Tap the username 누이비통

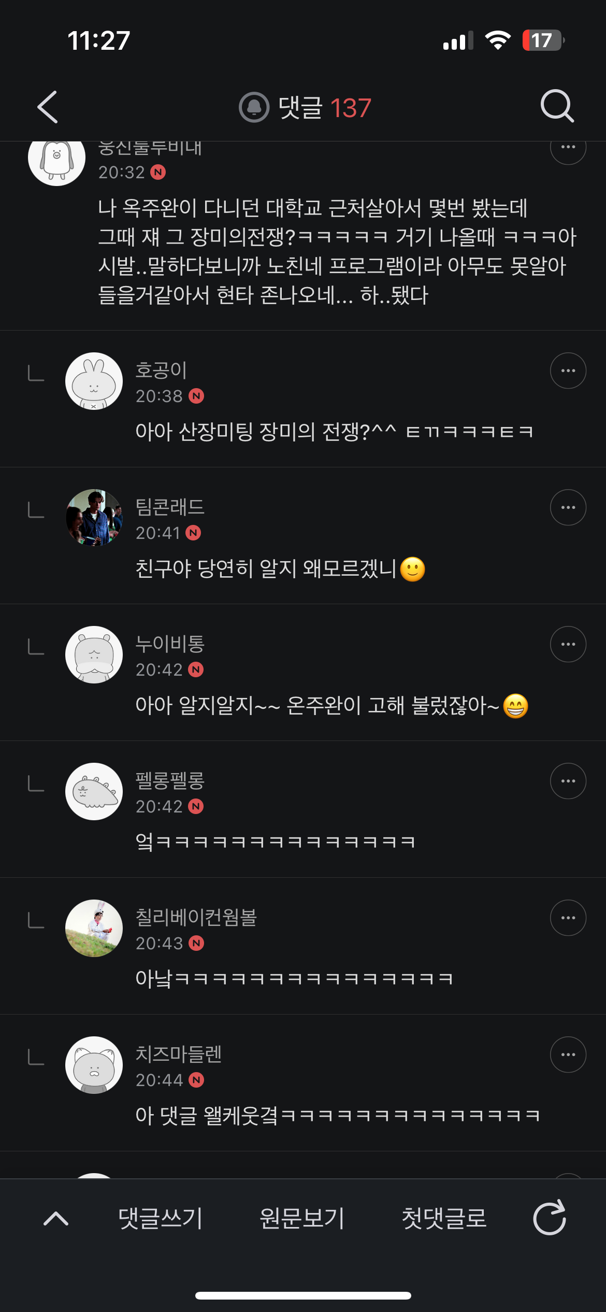click(x=170, y=644)
